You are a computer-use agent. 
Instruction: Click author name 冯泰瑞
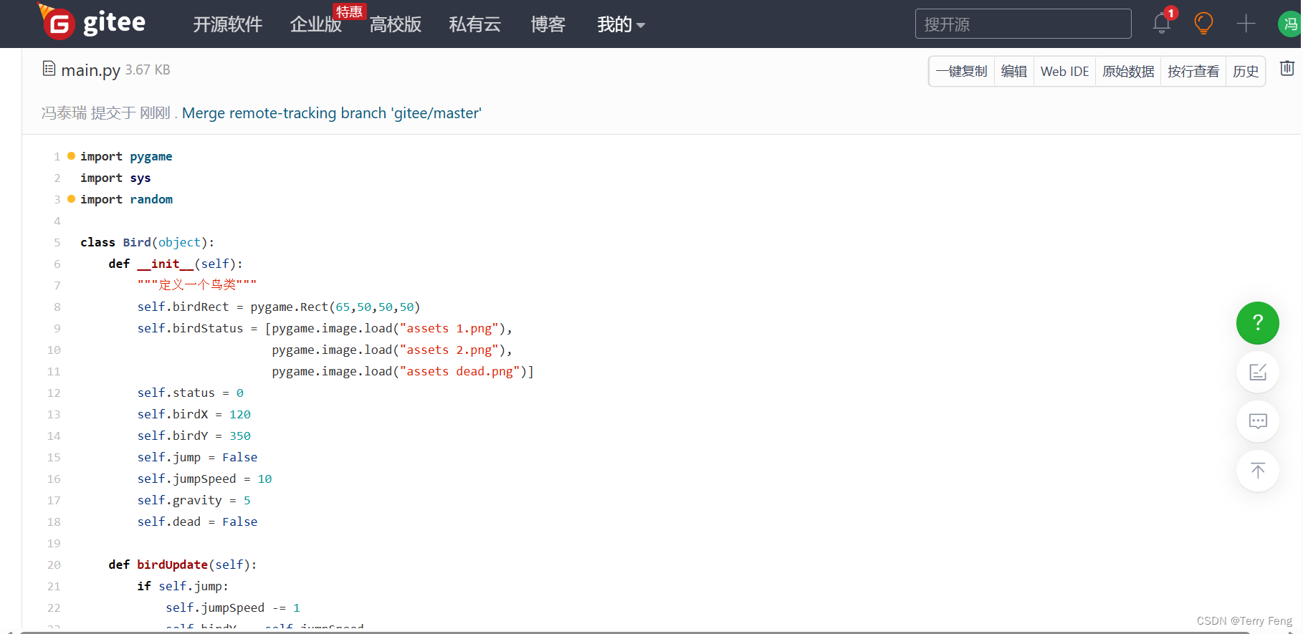click(x=64, y=113)
